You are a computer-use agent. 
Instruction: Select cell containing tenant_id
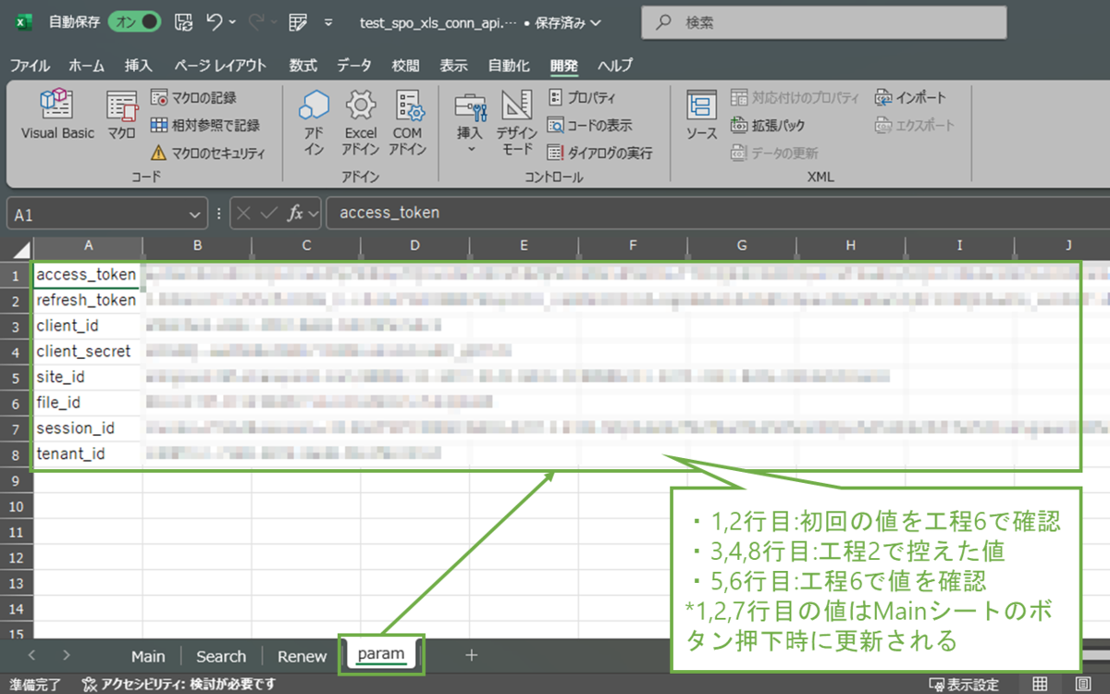coord(87,454)
